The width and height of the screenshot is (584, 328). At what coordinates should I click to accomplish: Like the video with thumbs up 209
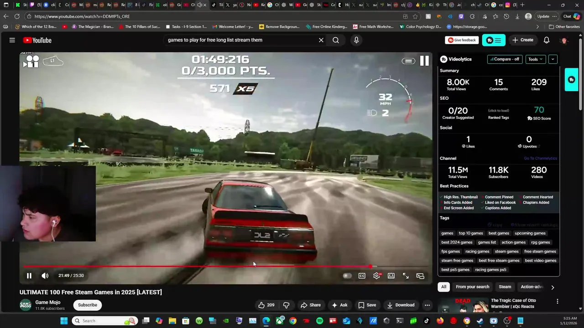click(266, 305)
